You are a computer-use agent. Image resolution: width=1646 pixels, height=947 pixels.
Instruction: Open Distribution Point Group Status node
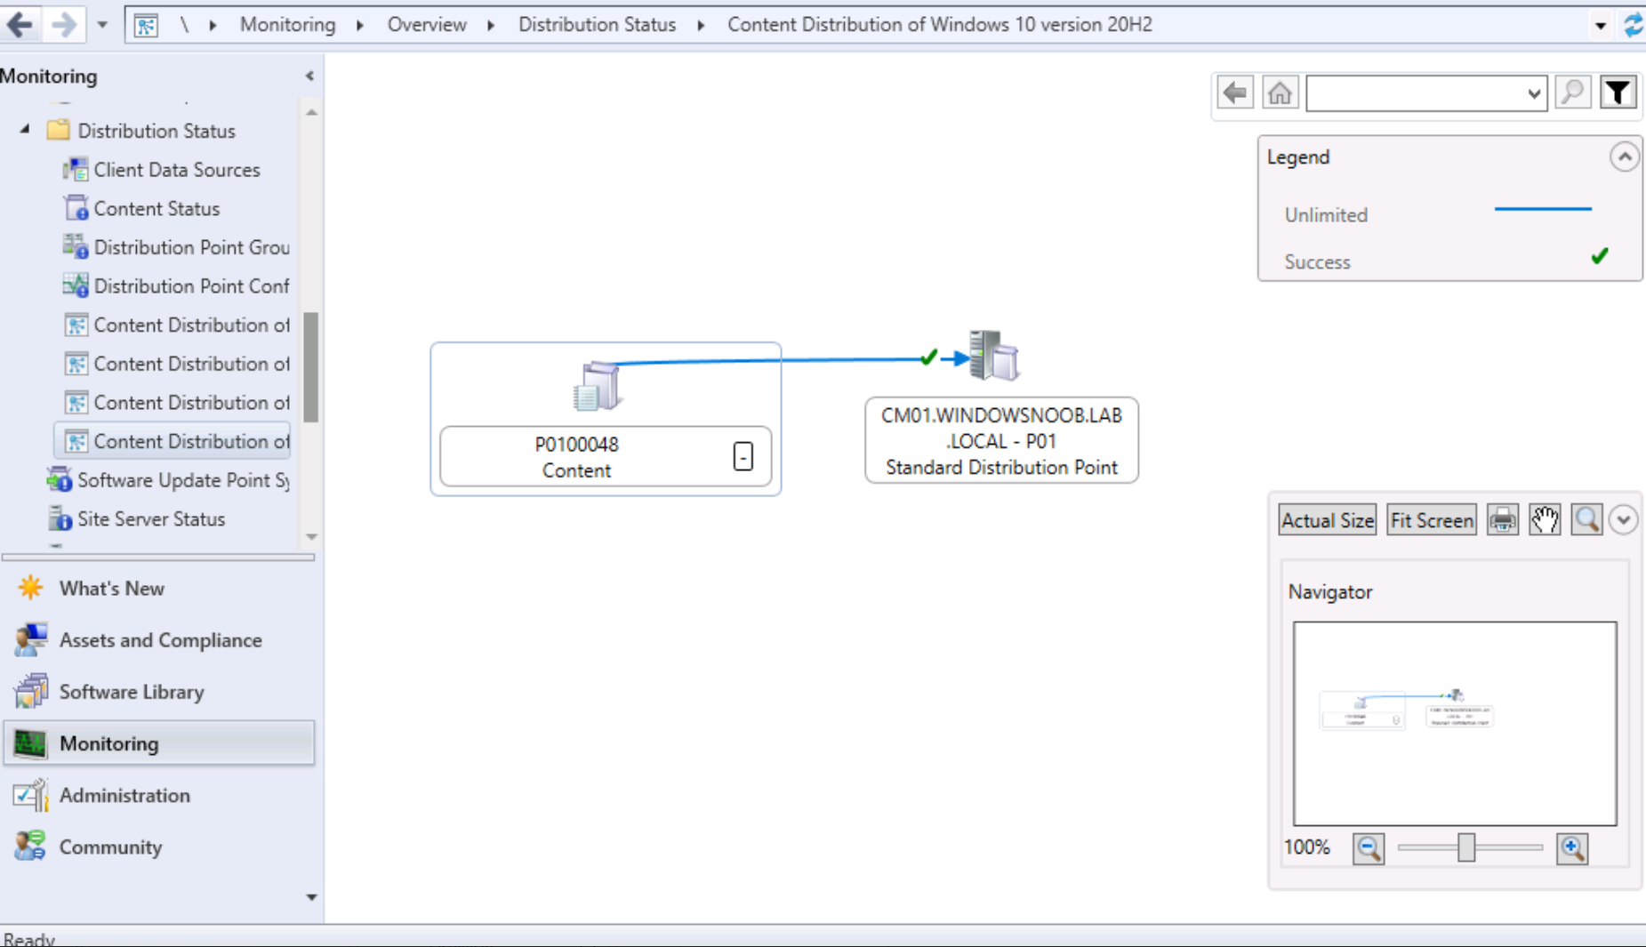pos(192,247)
